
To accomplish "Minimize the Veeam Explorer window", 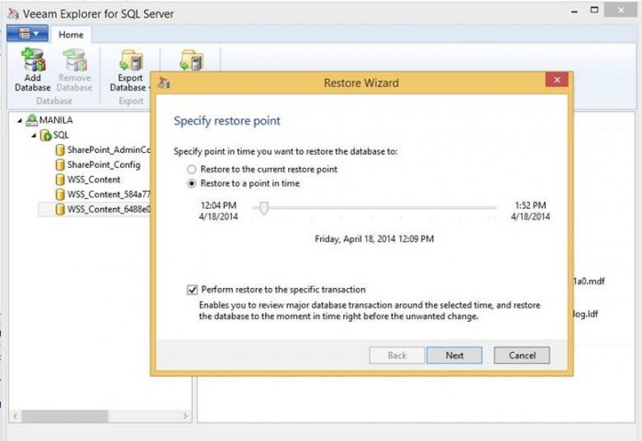I will [x=574, y=11].
